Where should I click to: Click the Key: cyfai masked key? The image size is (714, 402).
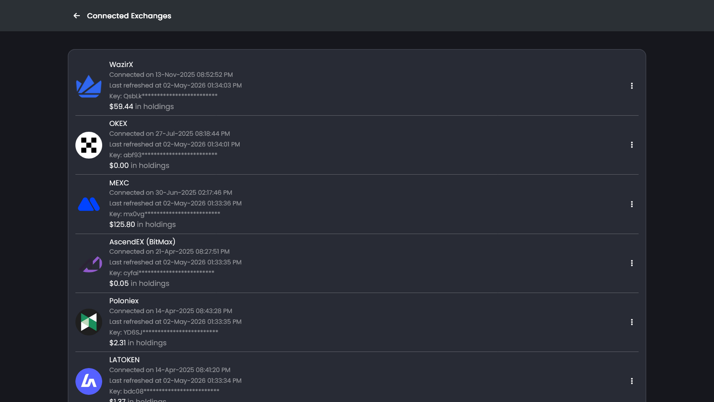tap(162, 273)
